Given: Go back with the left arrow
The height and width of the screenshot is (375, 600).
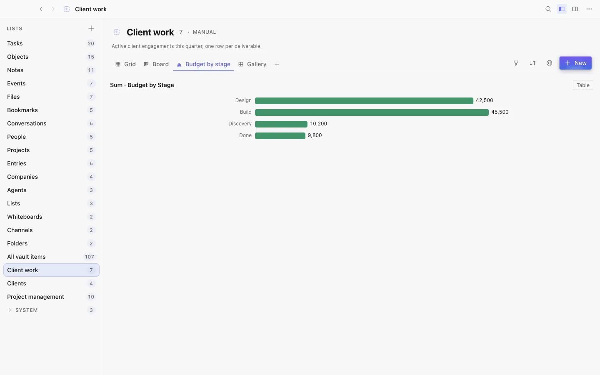Looking at the screenshot, I should pyautogui.click(x=41, y=9).
